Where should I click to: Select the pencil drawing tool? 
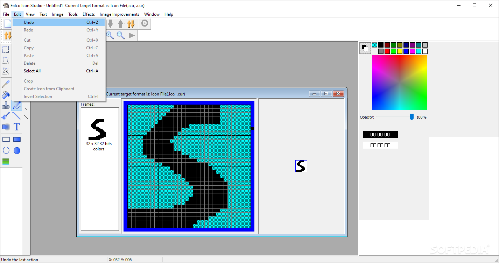coord(17,105)
